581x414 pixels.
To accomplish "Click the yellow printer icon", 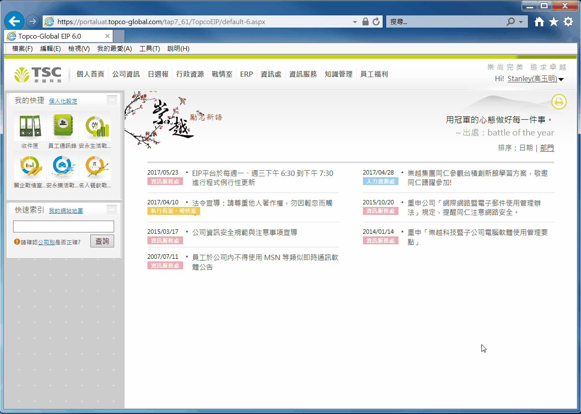I will click(x=559, y=102).
